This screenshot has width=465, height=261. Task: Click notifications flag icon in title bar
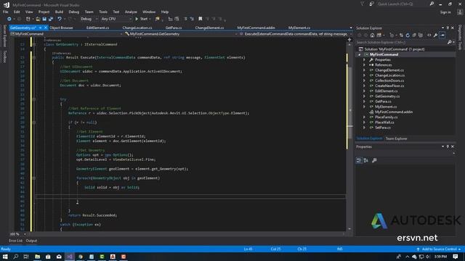pos(363,4)
